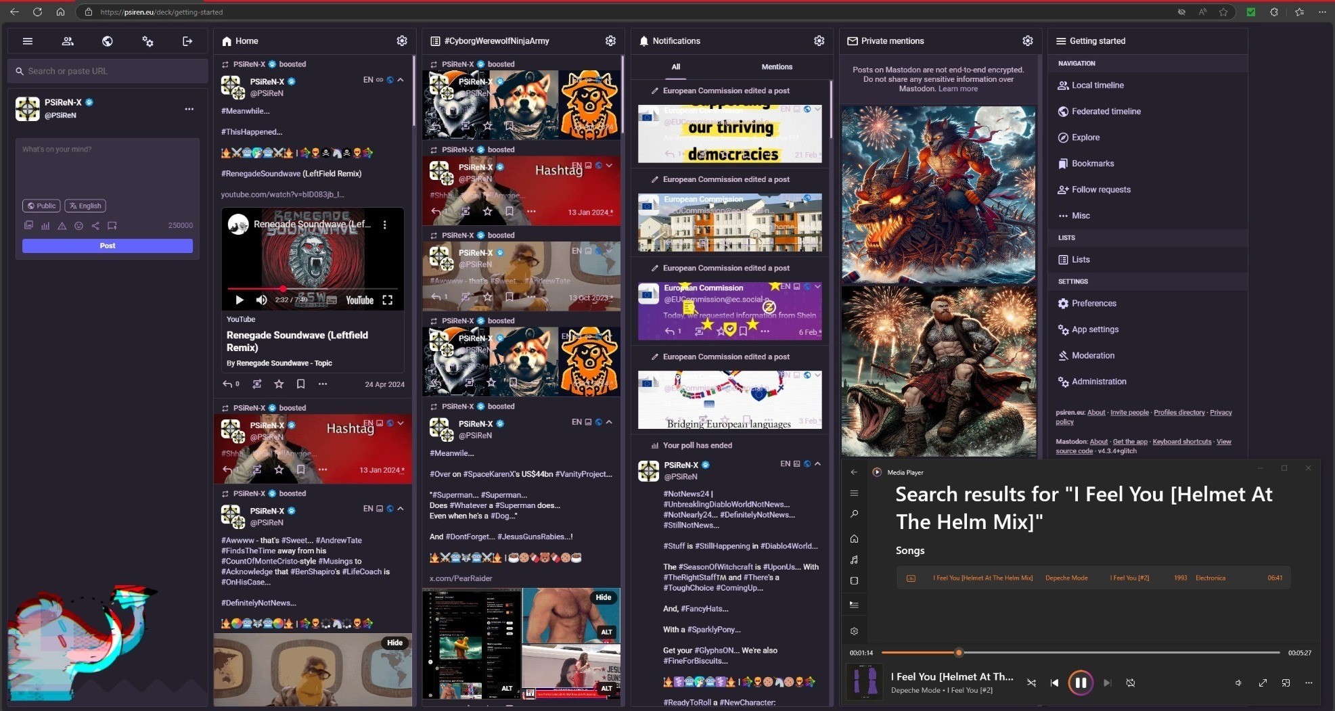Hide media on x.com/PearRaider post images
1335x711 pixels.
pos(604,597)
